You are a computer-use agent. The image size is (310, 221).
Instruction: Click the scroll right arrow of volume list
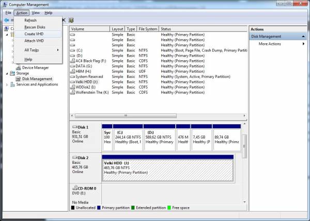pyautogui.click(x=244, y=116)
